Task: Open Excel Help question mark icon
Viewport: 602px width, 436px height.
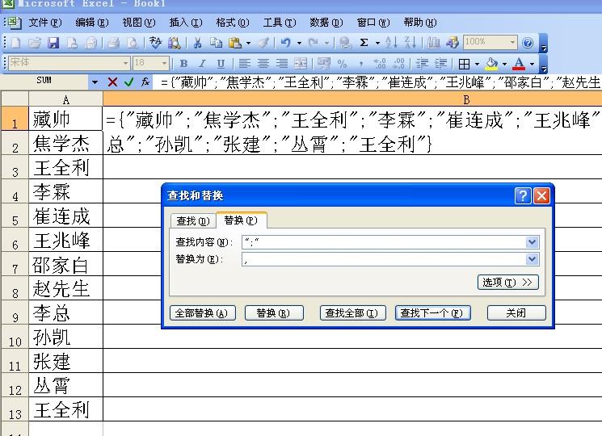Action: click(528, 43)
